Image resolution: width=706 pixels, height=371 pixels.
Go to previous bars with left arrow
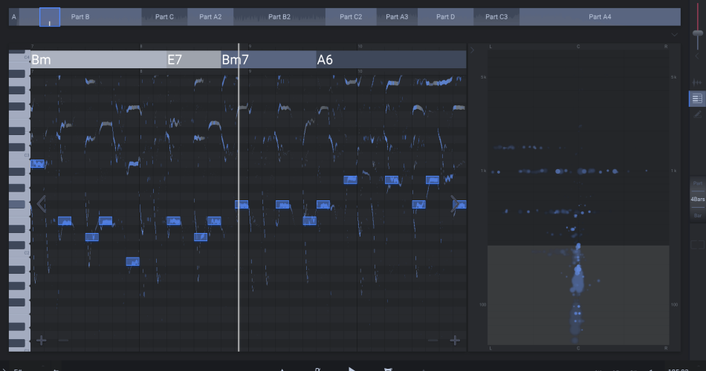[x=42, y=203]
